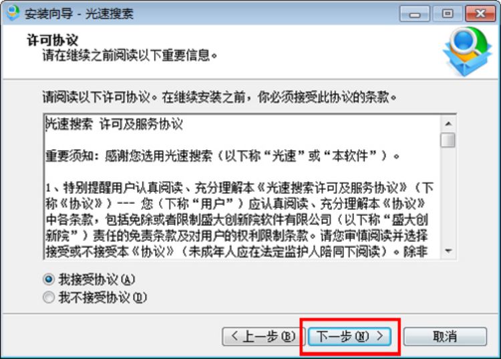This screenshot has height=359, width=501.
Task: Select the 我不接受协议 radio button
Action: pos(49,297)
